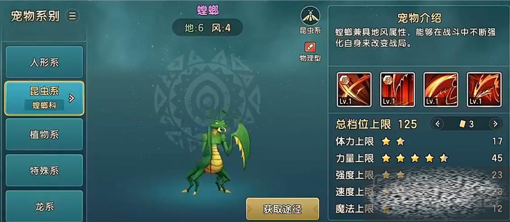The height and width of the screenshot is (222, 510).
Task: Open the pet series list menu icon
Action: pos(72,16)
